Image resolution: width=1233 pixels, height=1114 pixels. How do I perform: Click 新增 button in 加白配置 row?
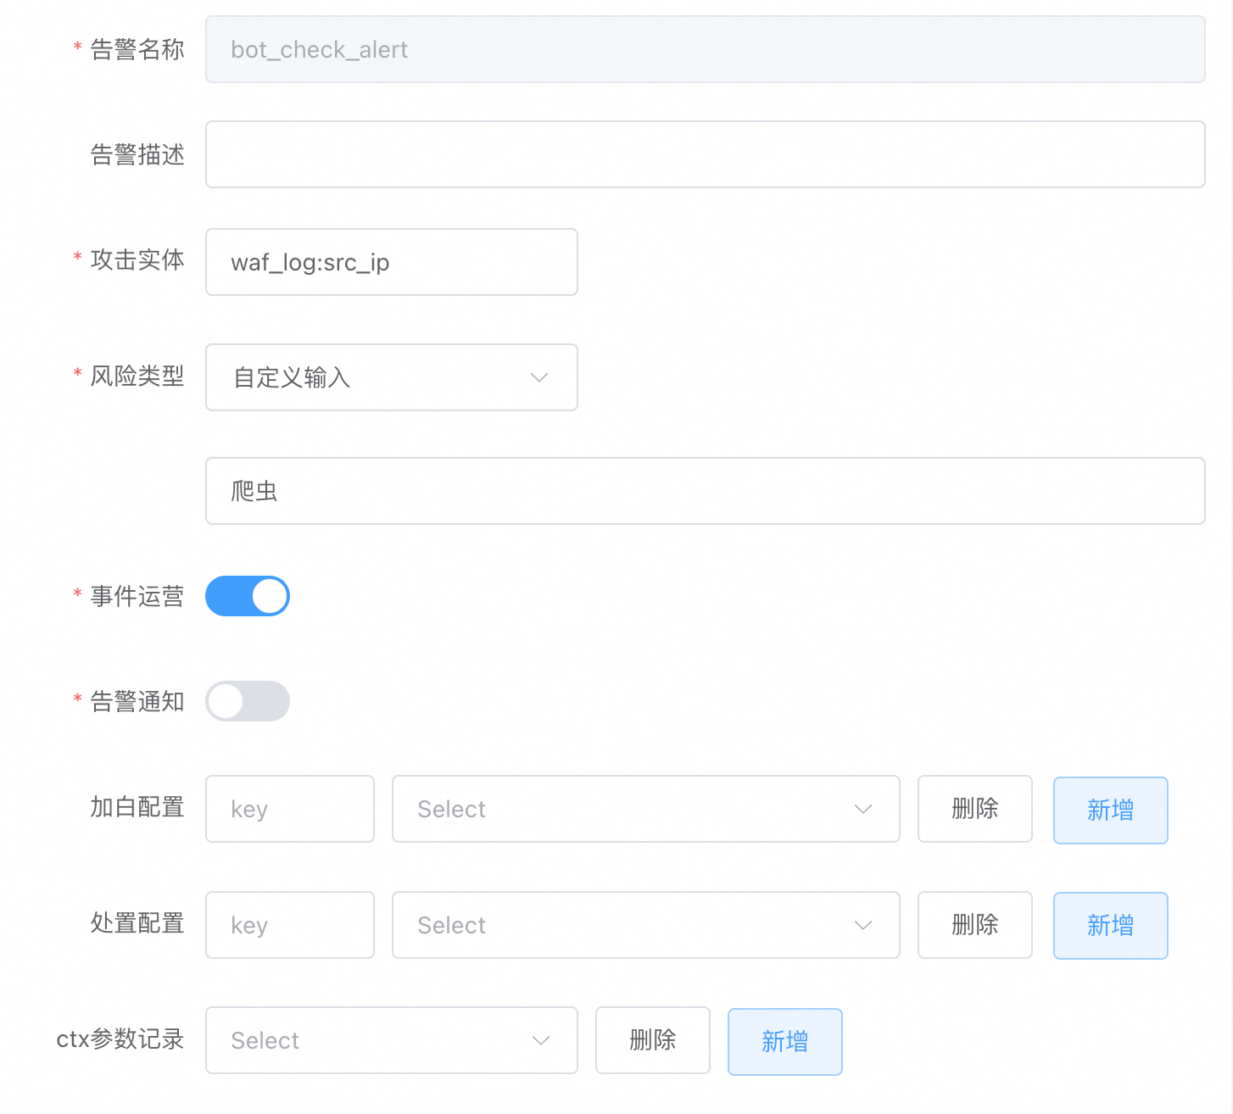[x=1110, y=810]
